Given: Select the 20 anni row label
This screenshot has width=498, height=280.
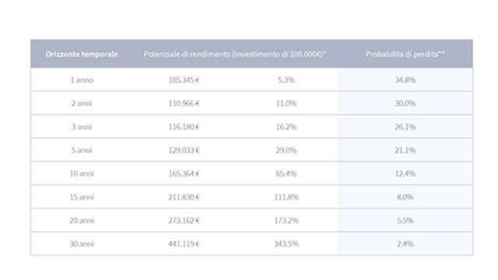Looking at the screenshot, I should [82, 220].
